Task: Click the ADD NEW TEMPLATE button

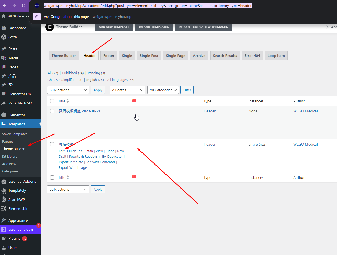Action: click(114, 27)
